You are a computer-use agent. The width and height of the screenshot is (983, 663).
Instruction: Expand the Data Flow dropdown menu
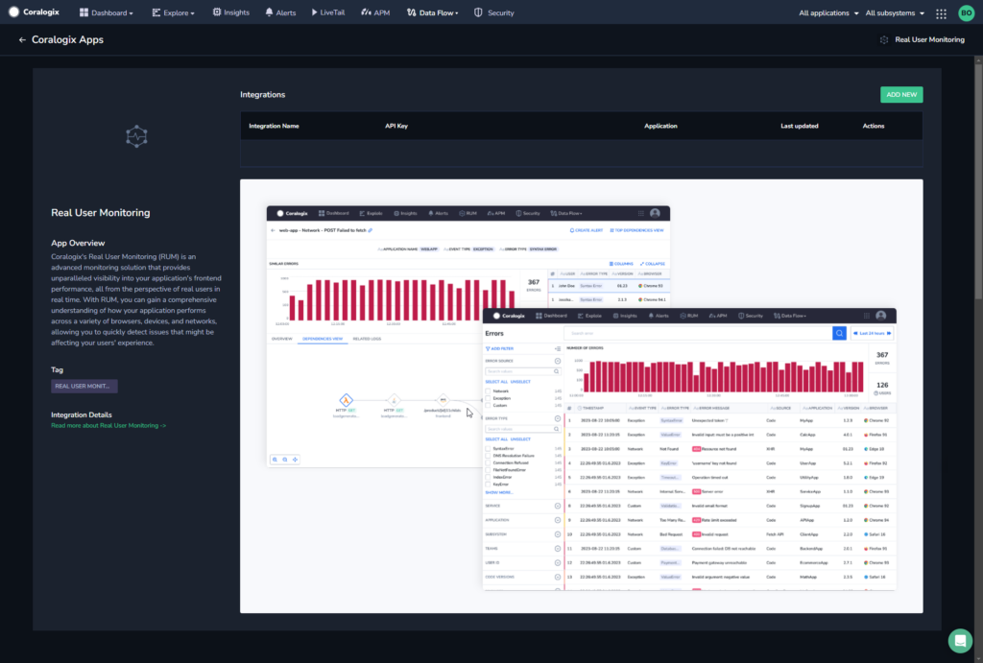(x=433, y=12)
